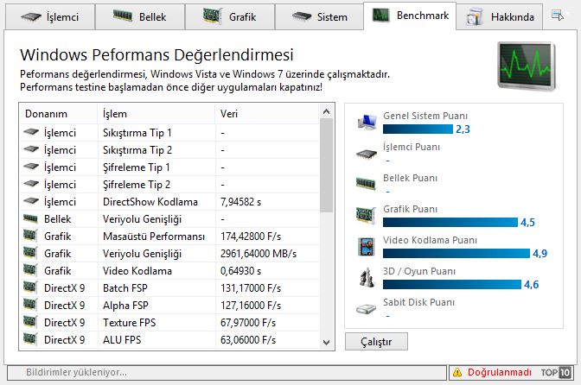Click the Windows Peformans Değerlendirmesi heading

click(156, 54)
